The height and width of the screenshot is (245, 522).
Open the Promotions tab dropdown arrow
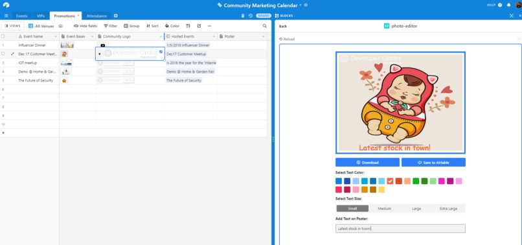(x=78, y=16)
